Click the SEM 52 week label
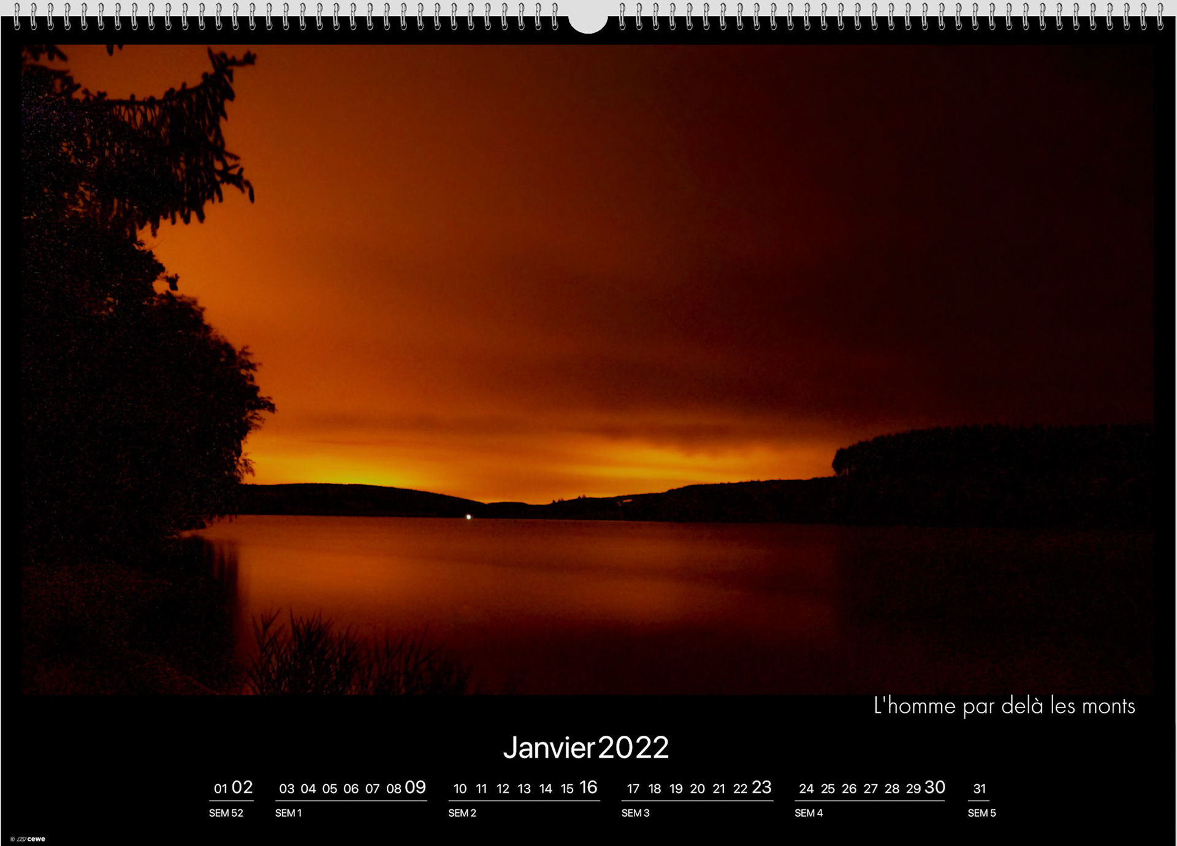 226,813
